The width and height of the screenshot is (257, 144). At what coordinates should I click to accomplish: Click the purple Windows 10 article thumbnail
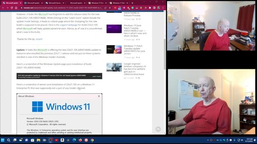114,29
